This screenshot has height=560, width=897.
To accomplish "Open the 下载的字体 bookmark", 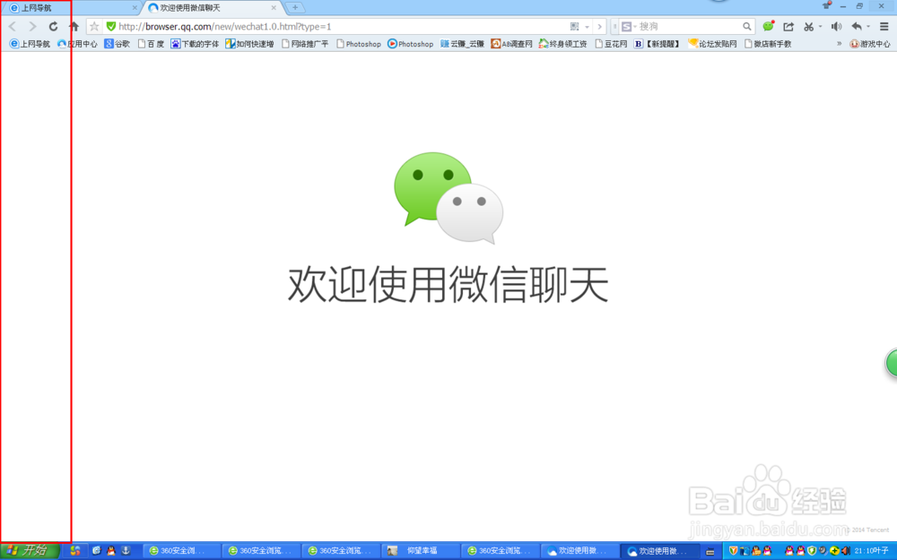I will coord(195,44).
